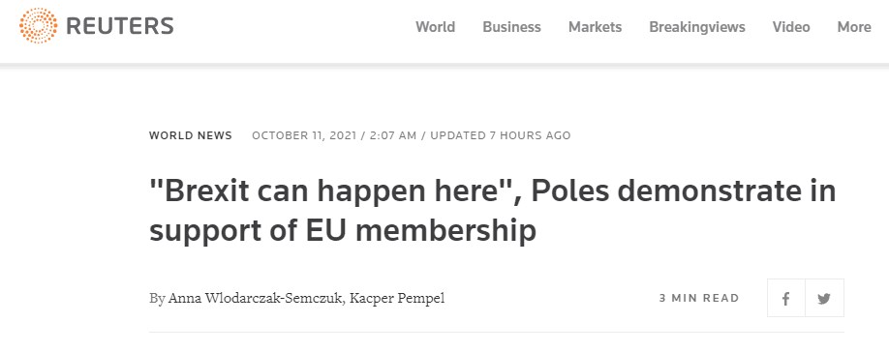Click the October 11, 2021 date stamp

[304, 135]
